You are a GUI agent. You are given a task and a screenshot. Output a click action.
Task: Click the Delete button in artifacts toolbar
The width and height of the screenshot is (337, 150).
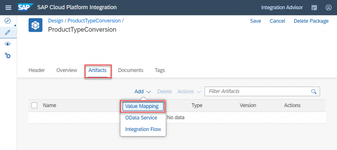(x=165, y=92)
